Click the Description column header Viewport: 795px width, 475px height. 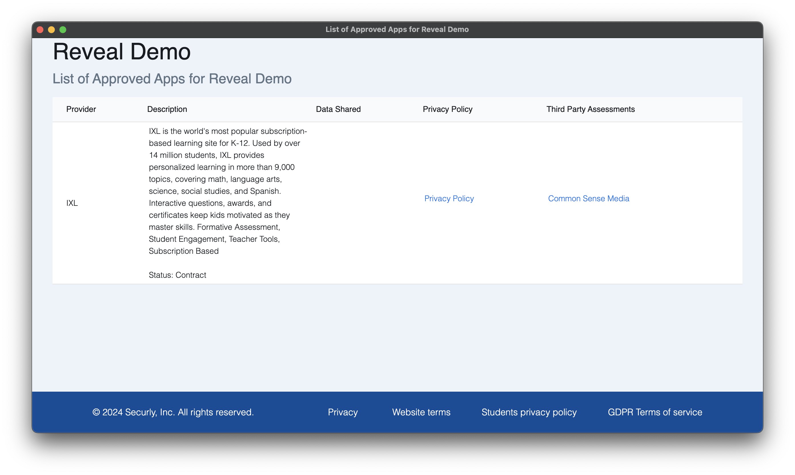pos(167,109)
